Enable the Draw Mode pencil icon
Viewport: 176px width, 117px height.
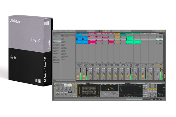click(x=153, y=31)
